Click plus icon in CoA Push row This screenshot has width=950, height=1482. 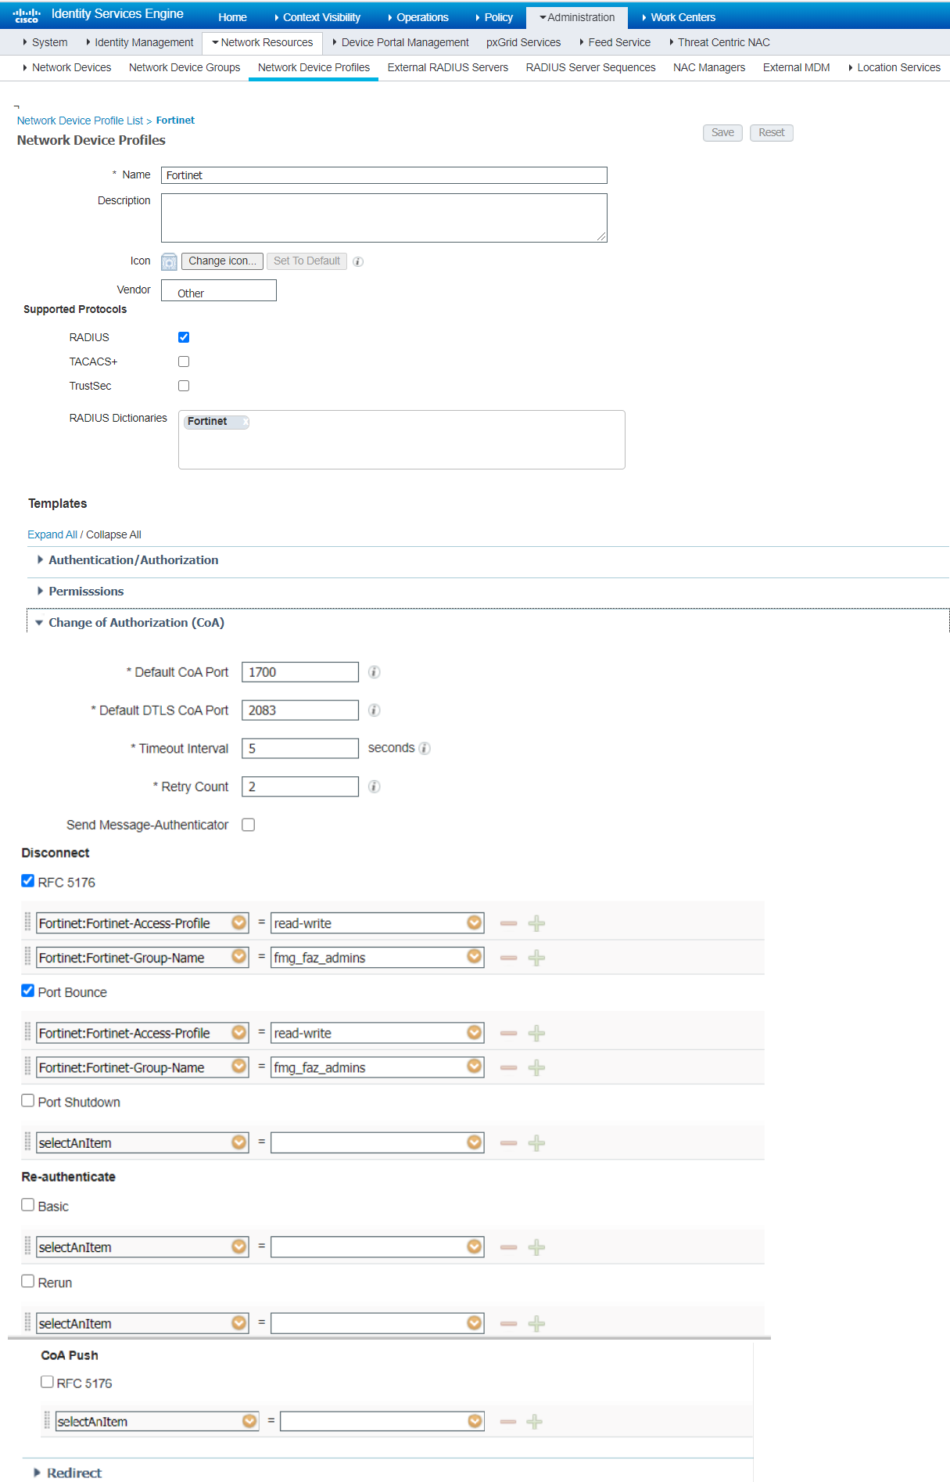tap(535, 1422)
